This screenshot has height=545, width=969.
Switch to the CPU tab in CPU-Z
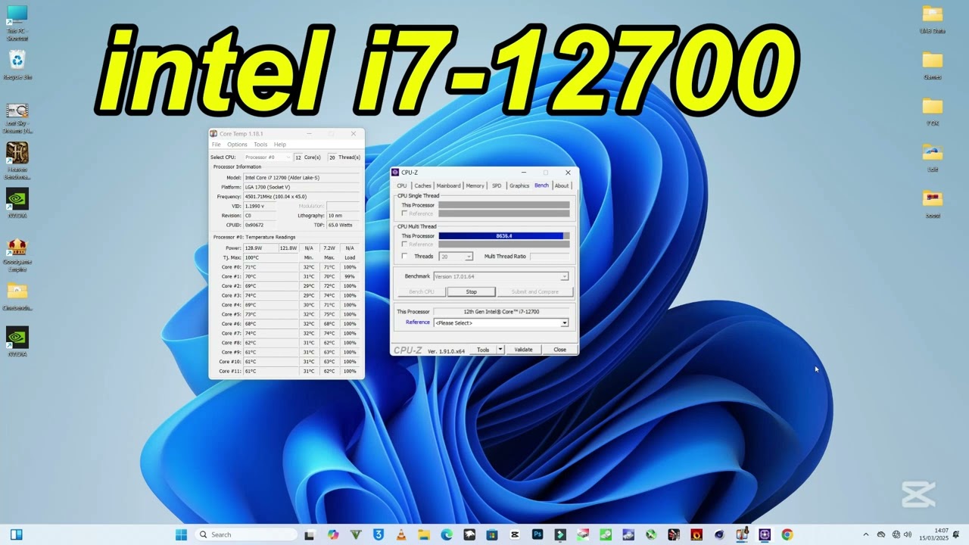pyautogui.click(x=402, y=185)
